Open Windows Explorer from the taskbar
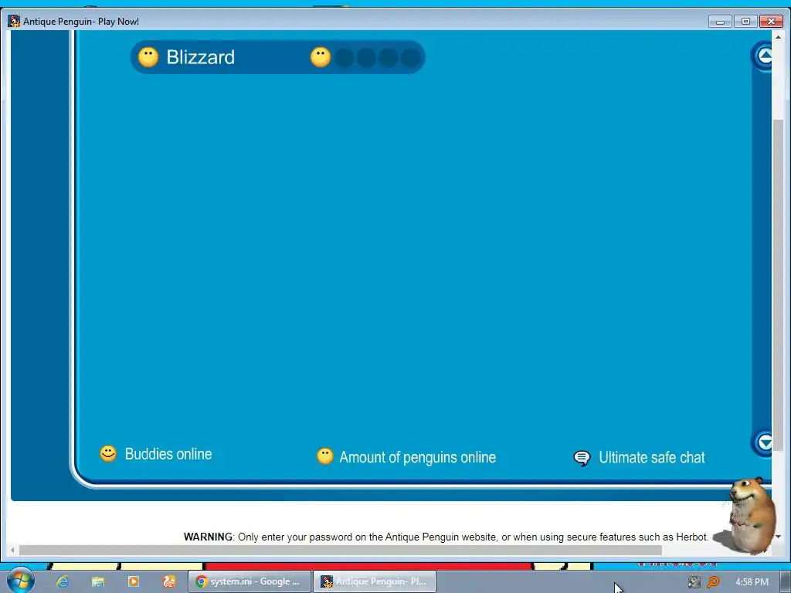Screen dimensions: 791x593 tap(98, 581)
